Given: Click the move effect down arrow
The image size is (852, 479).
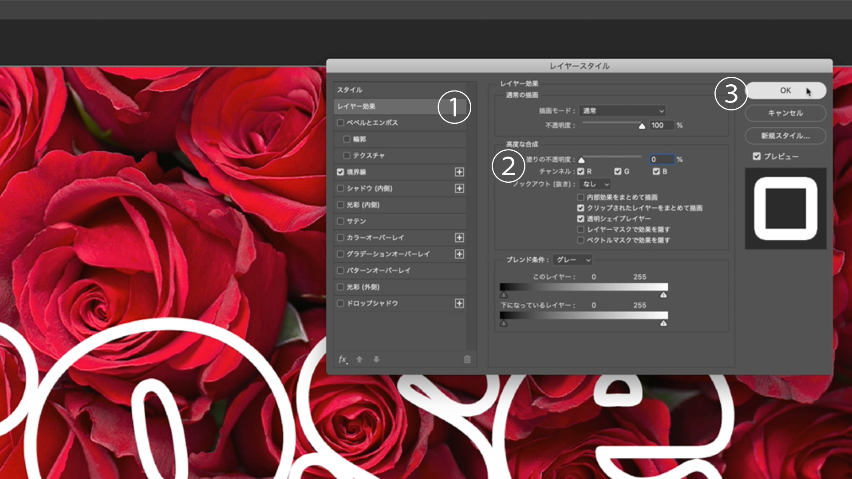Looking at the screenshot, I should tap(376, 360).
